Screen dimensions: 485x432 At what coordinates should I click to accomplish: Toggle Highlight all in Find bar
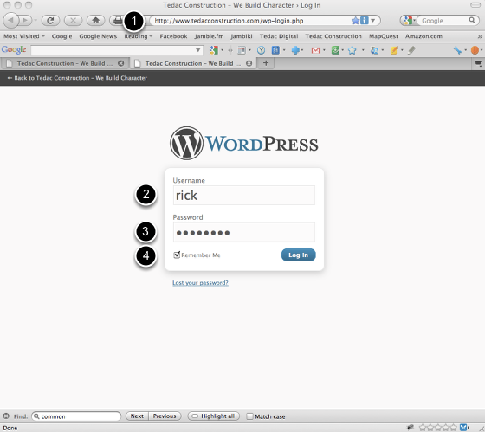tap(213, 416)
